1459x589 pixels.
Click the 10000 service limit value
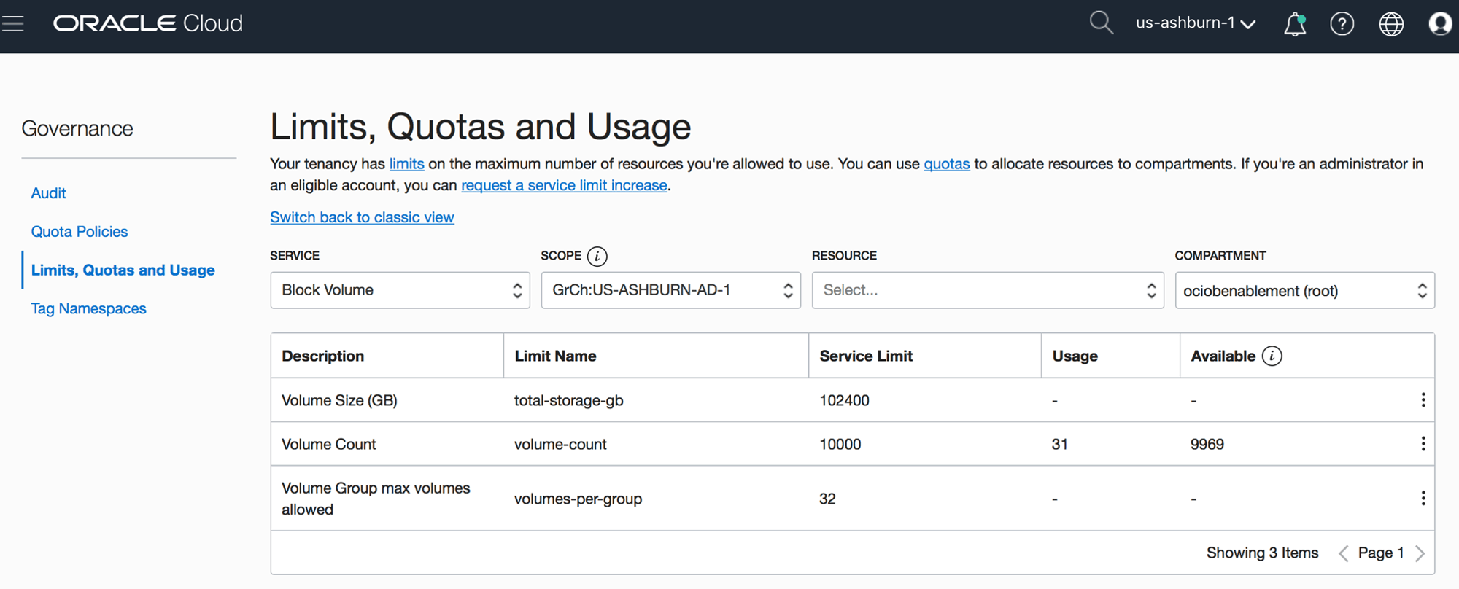click(x=840, y=444)
